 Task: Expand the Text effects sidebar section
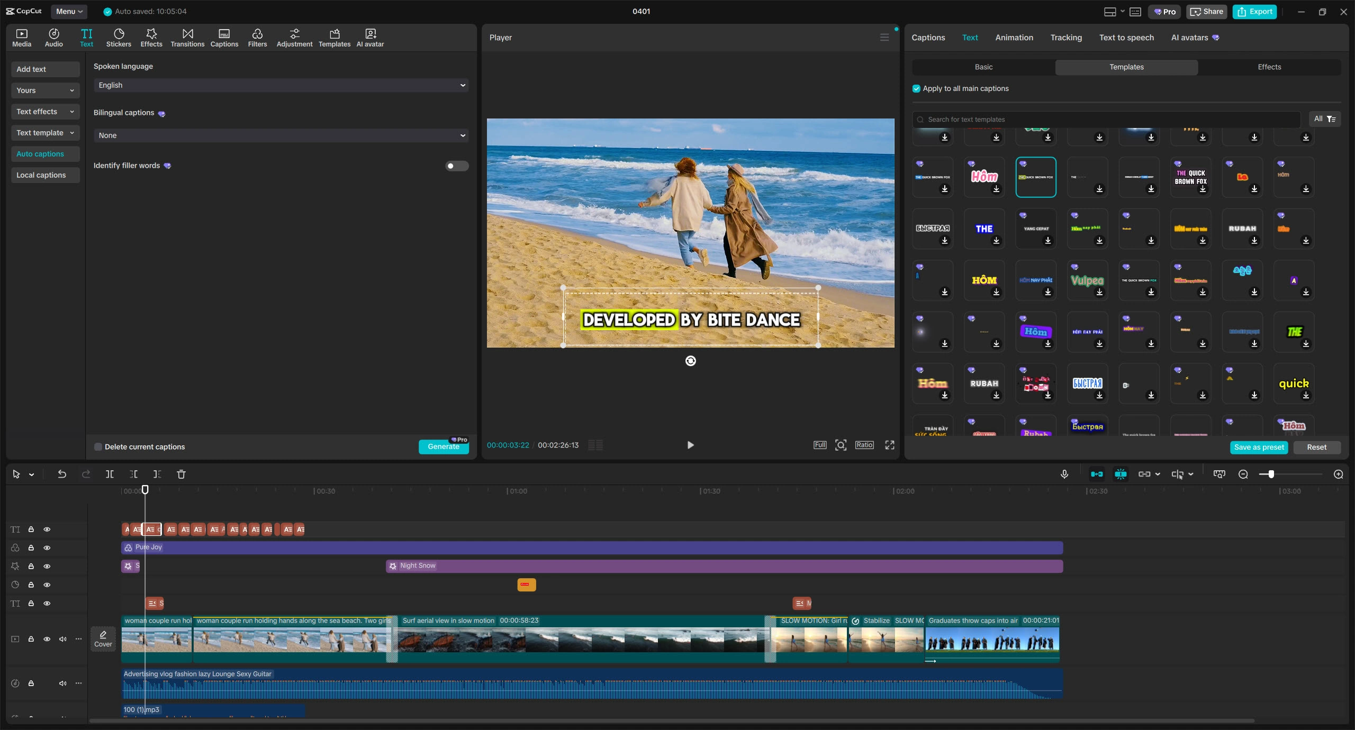[x=45, y=112]
